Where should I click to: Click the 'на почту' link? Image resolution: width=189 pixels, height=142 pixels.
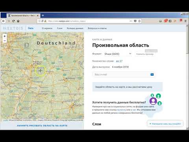tap(121, 110)
